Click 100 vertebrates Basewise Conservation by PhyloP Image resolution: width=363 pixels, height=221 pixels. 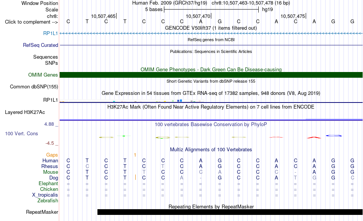[211, 125]
